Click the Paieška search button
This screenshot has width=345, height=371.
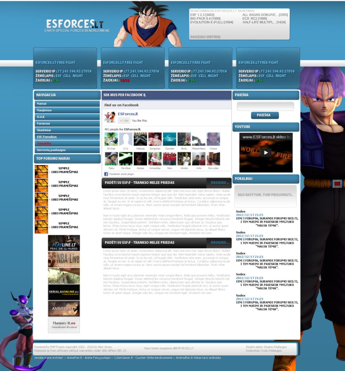tap(265, 115)
